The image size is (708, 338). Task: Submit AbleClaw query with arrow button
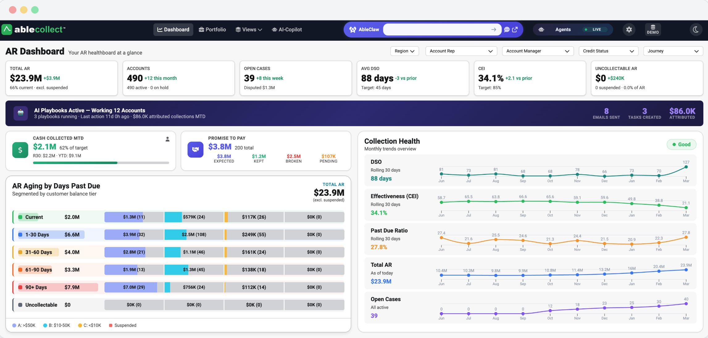pyautogui.click(x=494, y=30)
